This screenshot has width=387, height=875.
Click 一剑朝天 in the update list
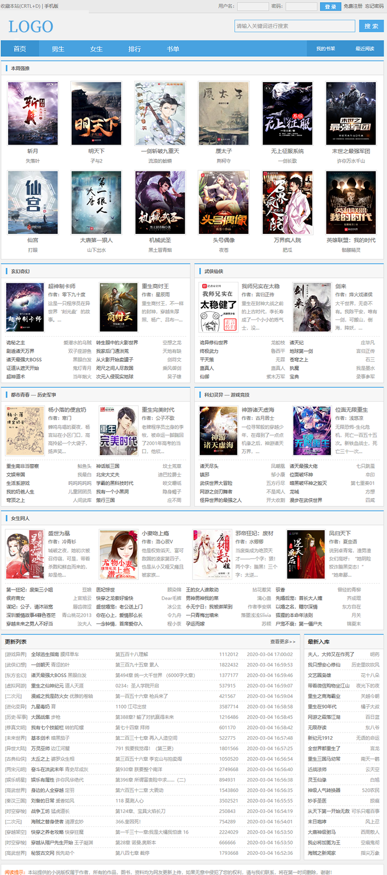40,665
